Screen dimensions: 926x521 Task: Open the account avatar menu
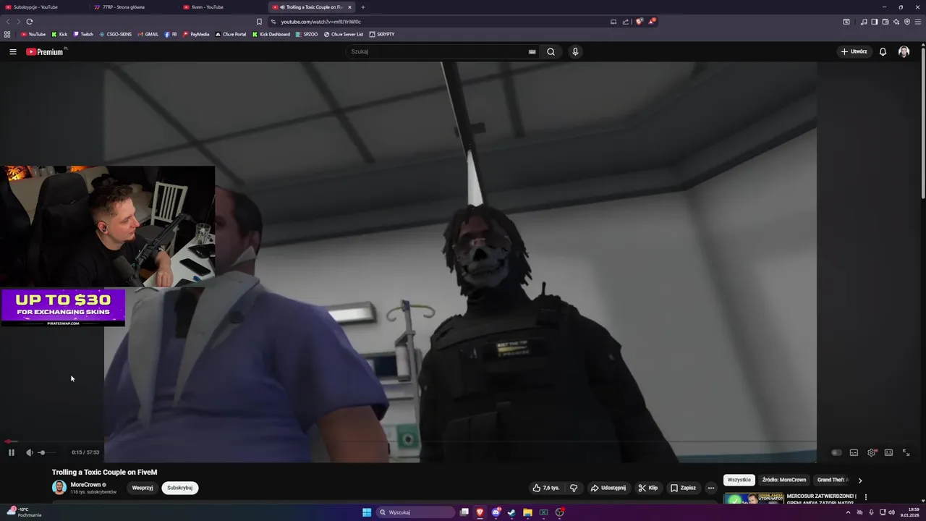[904, 51]
